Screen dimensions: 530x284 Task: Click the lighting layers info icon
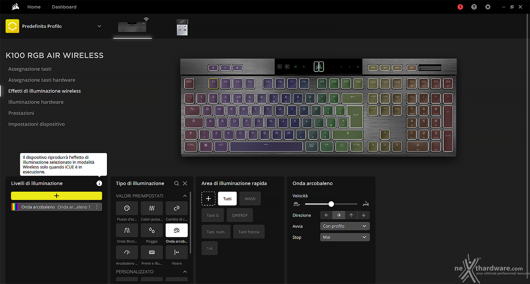(x=99, y=183)
